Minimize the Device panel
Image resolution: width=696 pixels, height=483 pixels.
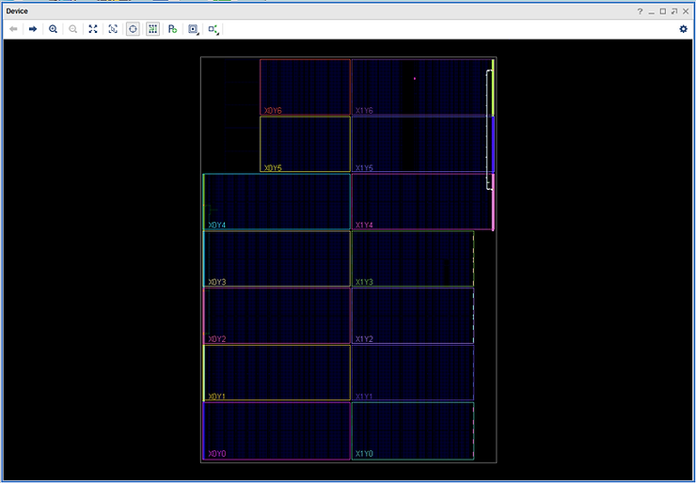click(651, 11)
